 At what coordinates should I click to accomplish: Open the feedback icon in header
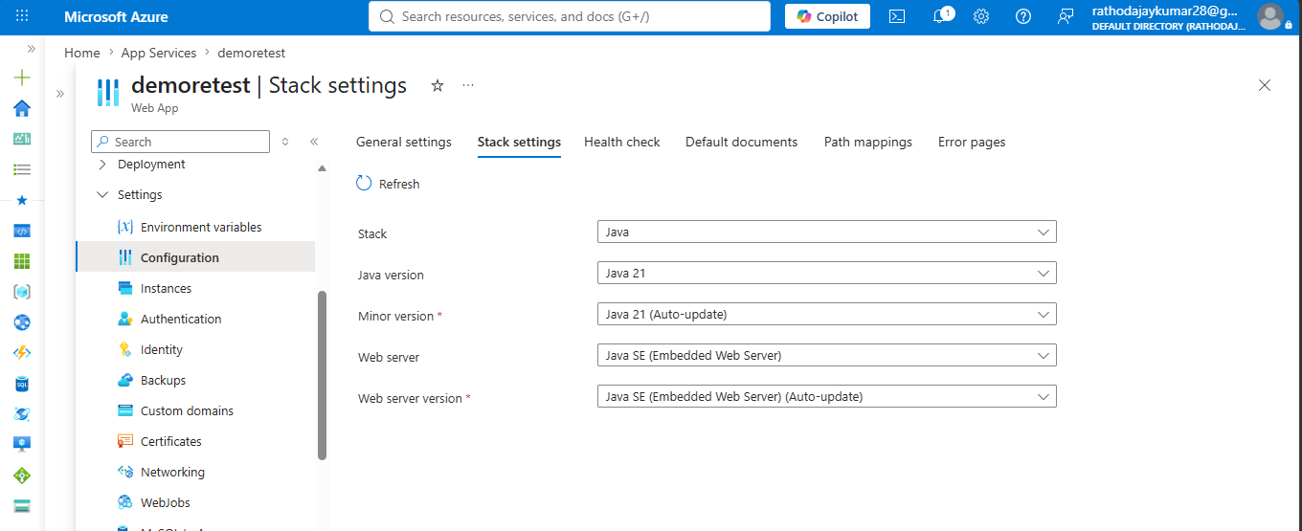pyautogui.click(x=1066, y=16)
